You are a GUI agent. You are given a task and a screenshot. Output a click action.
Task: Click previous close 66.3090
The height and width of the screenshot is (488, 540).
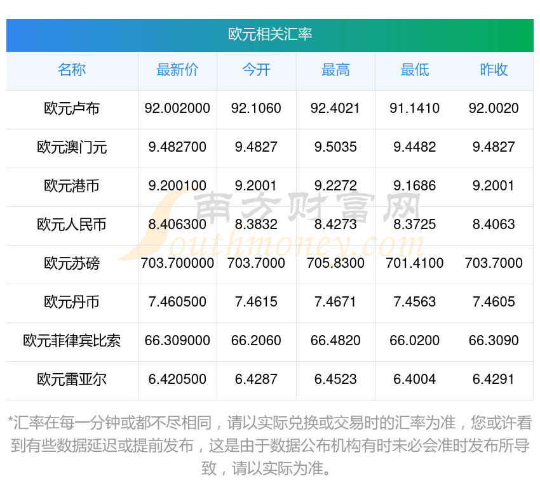click(x=494, y=341)
